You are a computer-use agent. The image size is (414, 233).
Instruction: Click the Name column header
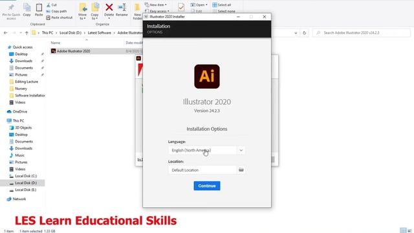click(56, 43)
